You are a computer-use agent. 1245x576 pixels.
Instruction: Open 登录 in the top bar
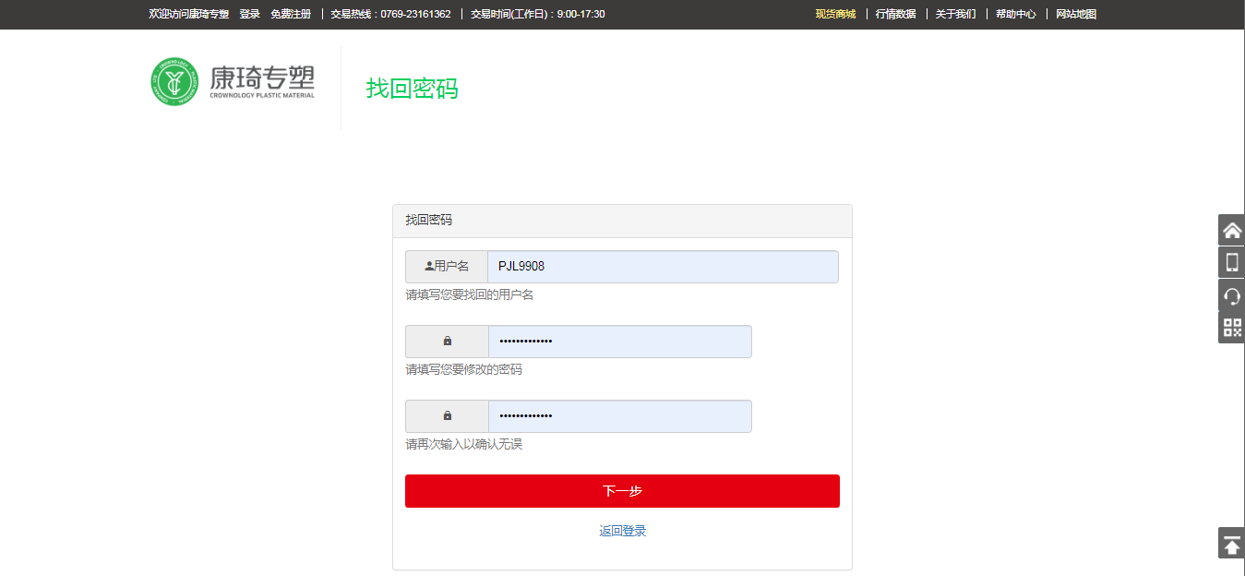(249, 14)
